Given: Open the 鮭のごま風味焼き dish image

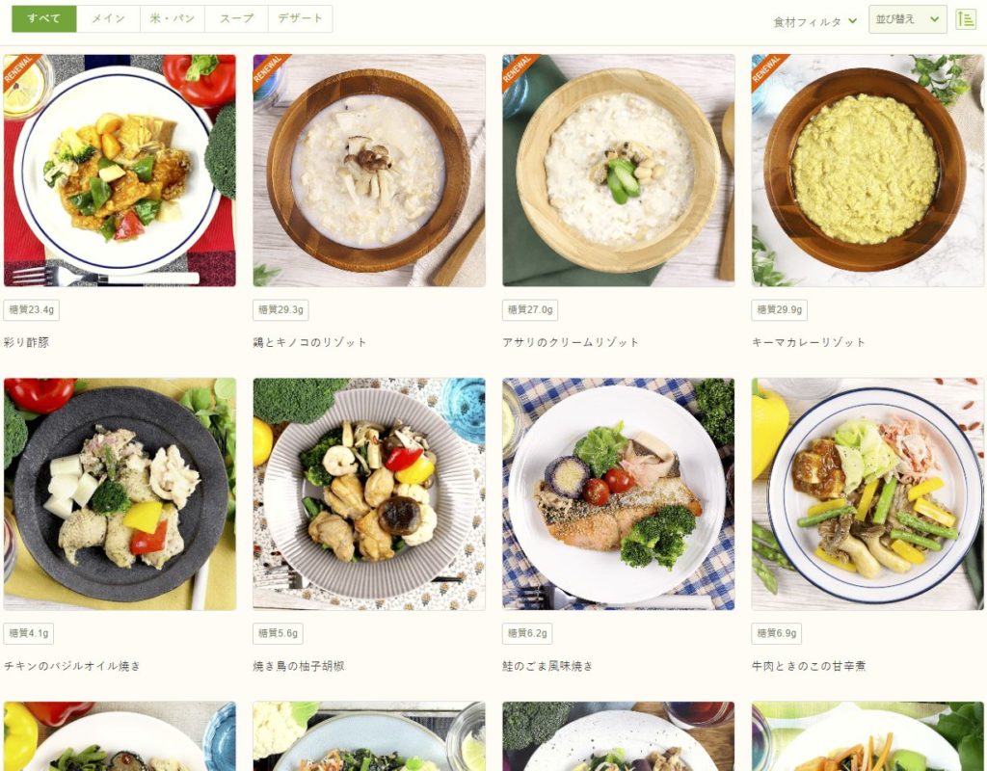Looking at the screenshot, I should (x=618, y=494).
